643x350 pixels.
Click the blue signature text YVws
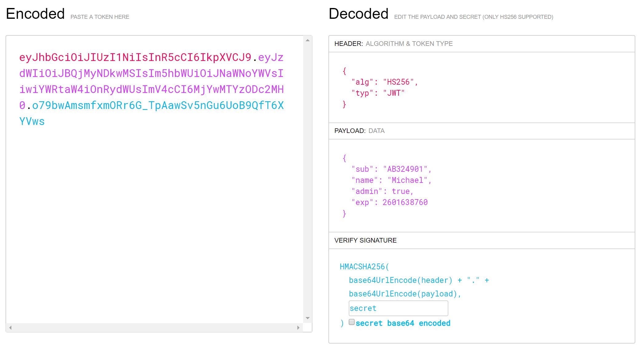(32, 121)
